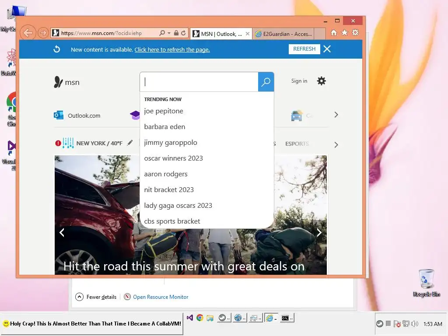Open a new blank tab
Screen dimensions: 448x336
click(320, 34)
